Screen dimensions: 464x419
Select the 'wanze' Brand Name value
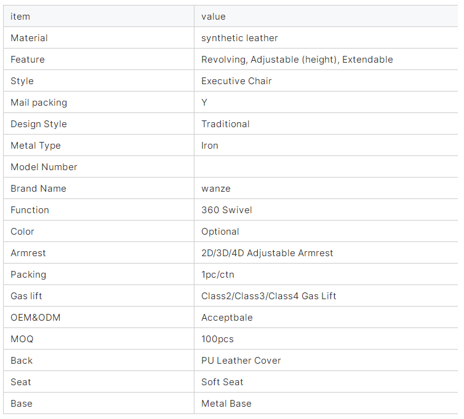215,189
